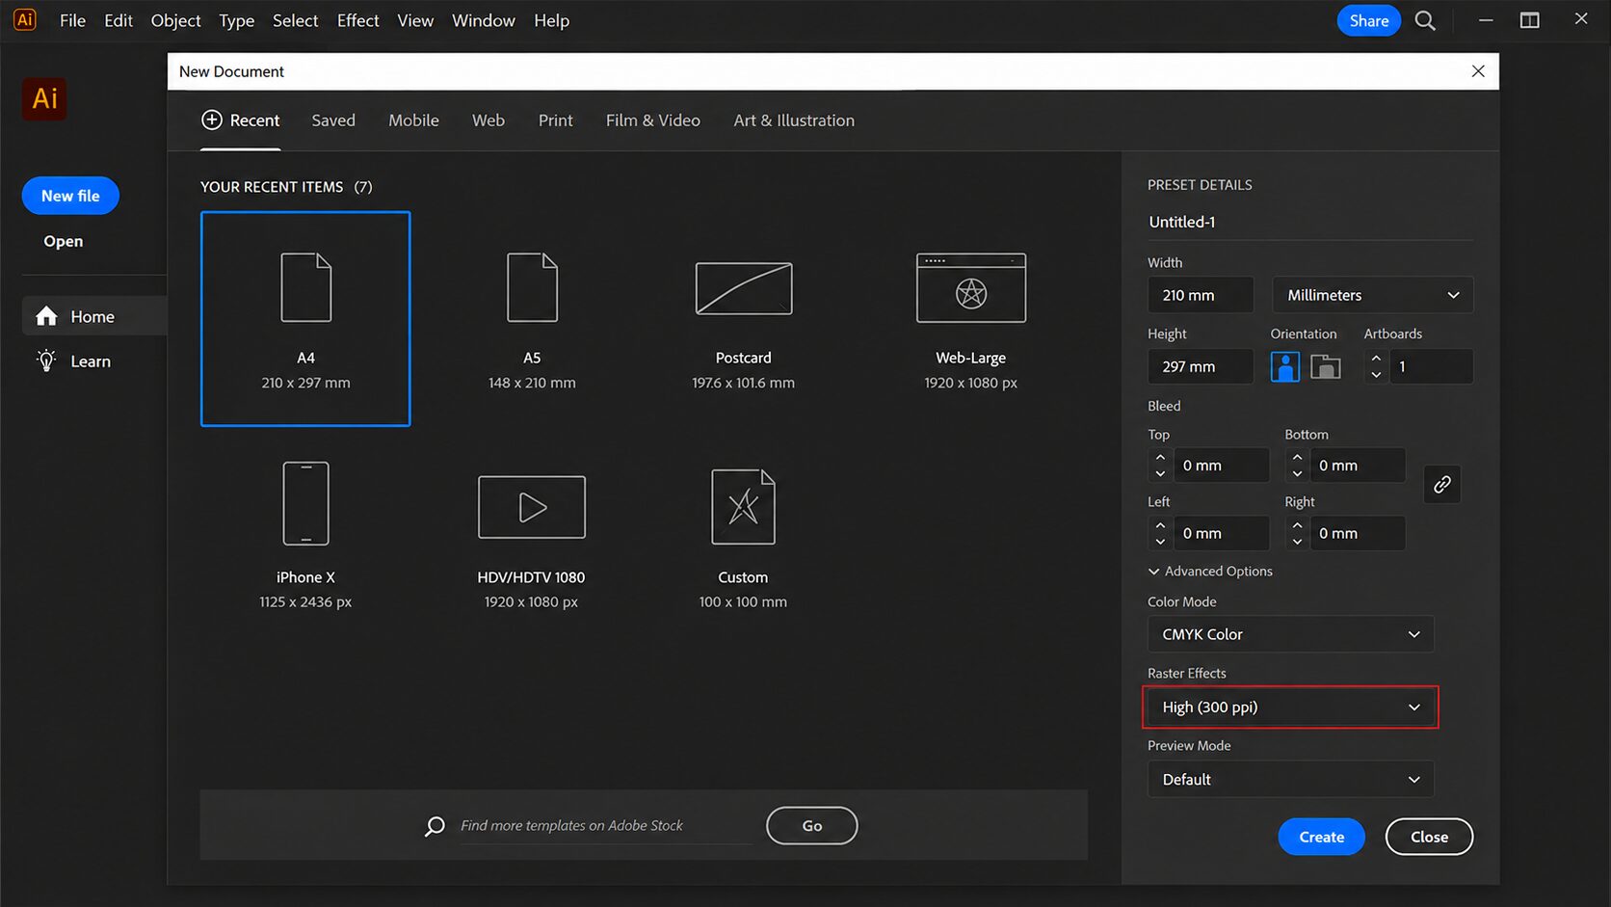Open the Select menu
Viewport: 1611px width, 907px height.
pyautogui.click(x=295, y=20)
